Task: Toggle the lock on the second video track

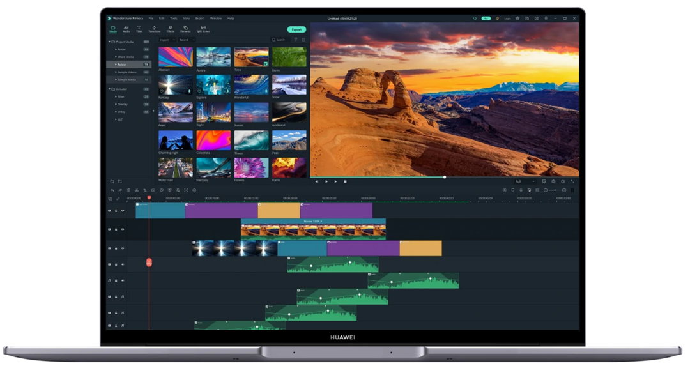Action: (x=116, y=229)
